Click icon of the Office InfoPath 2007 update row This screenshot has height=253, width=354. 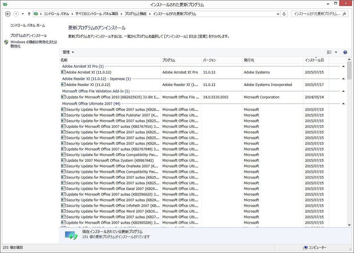click(63, 205)
